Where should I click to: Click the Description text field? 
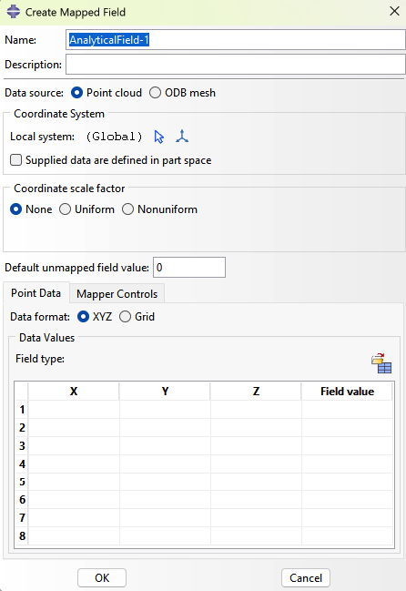[236, 65]
